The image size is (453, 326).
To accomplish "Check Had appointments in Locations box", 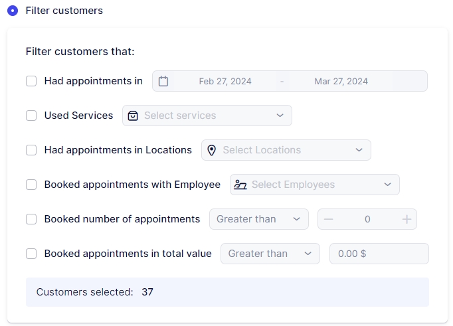I will [31, 150].
